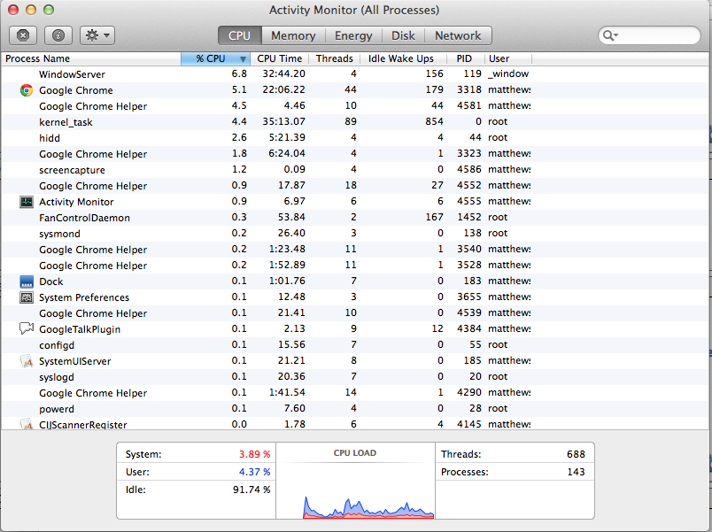
Task: Switch to the CPU tab
Action: click(239, 35)
